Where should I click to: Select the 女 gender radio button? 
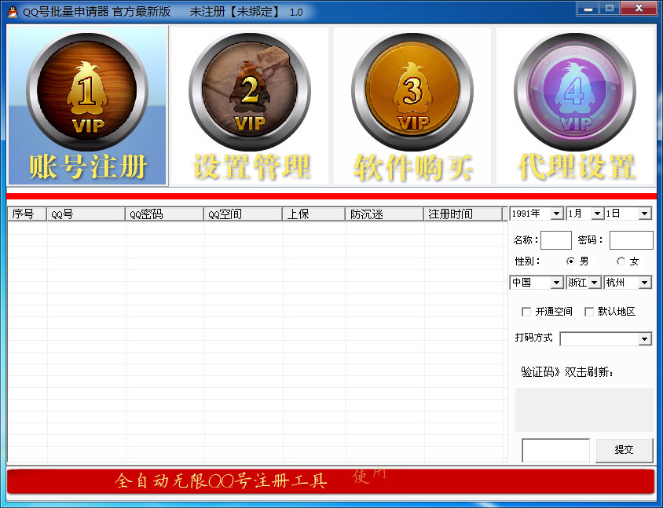click(621, 261)
